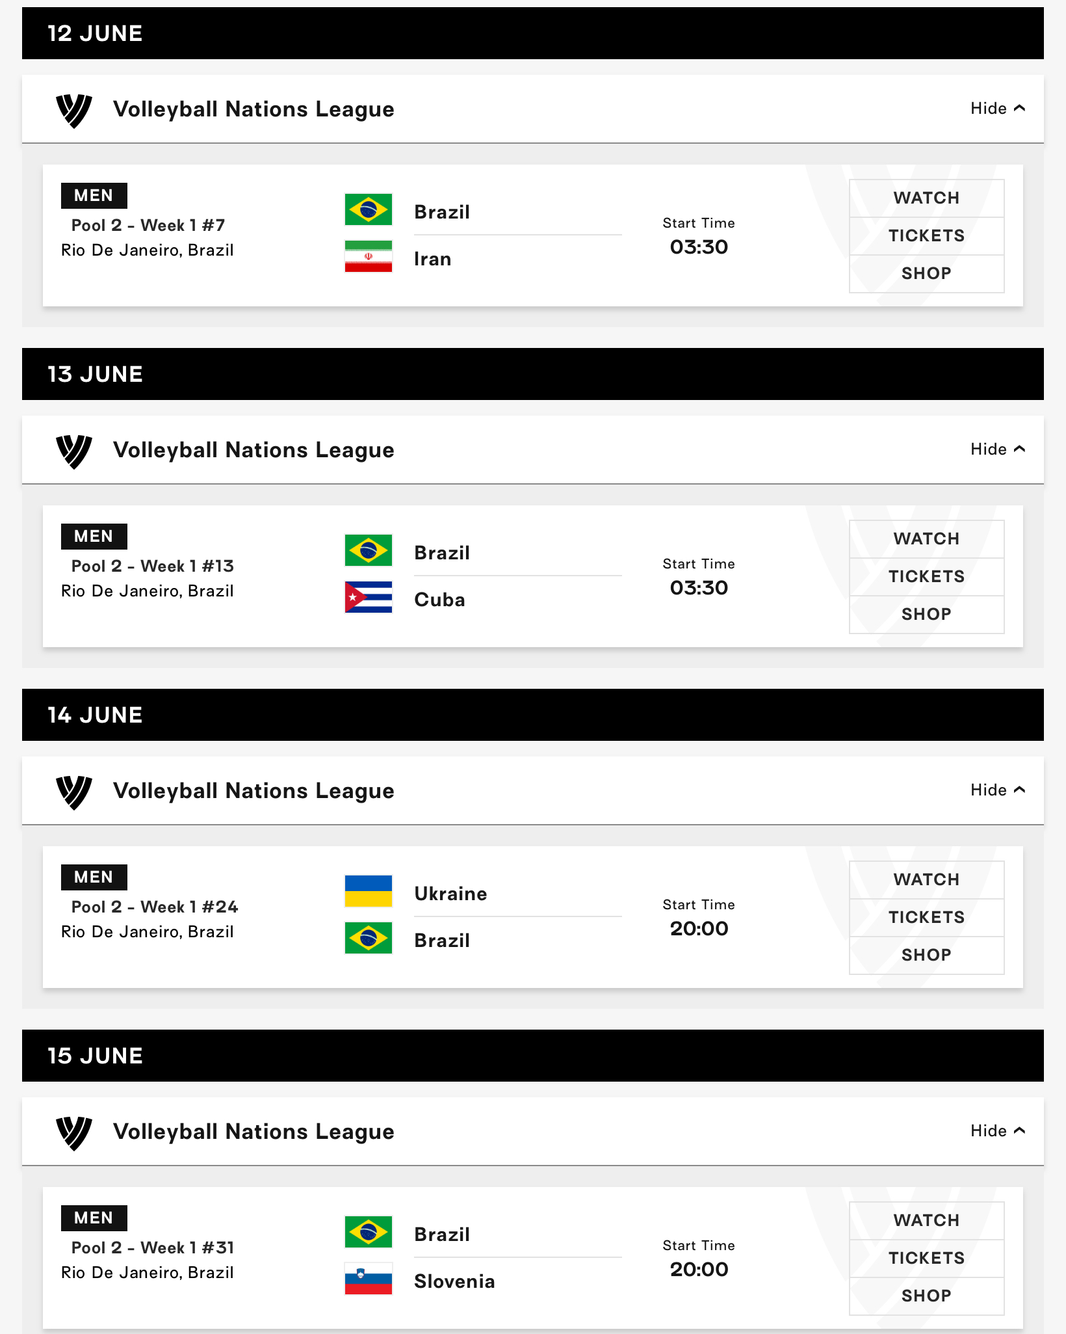Click WATCH for the Brazil vs Iran match

click(x=926, y=198)
